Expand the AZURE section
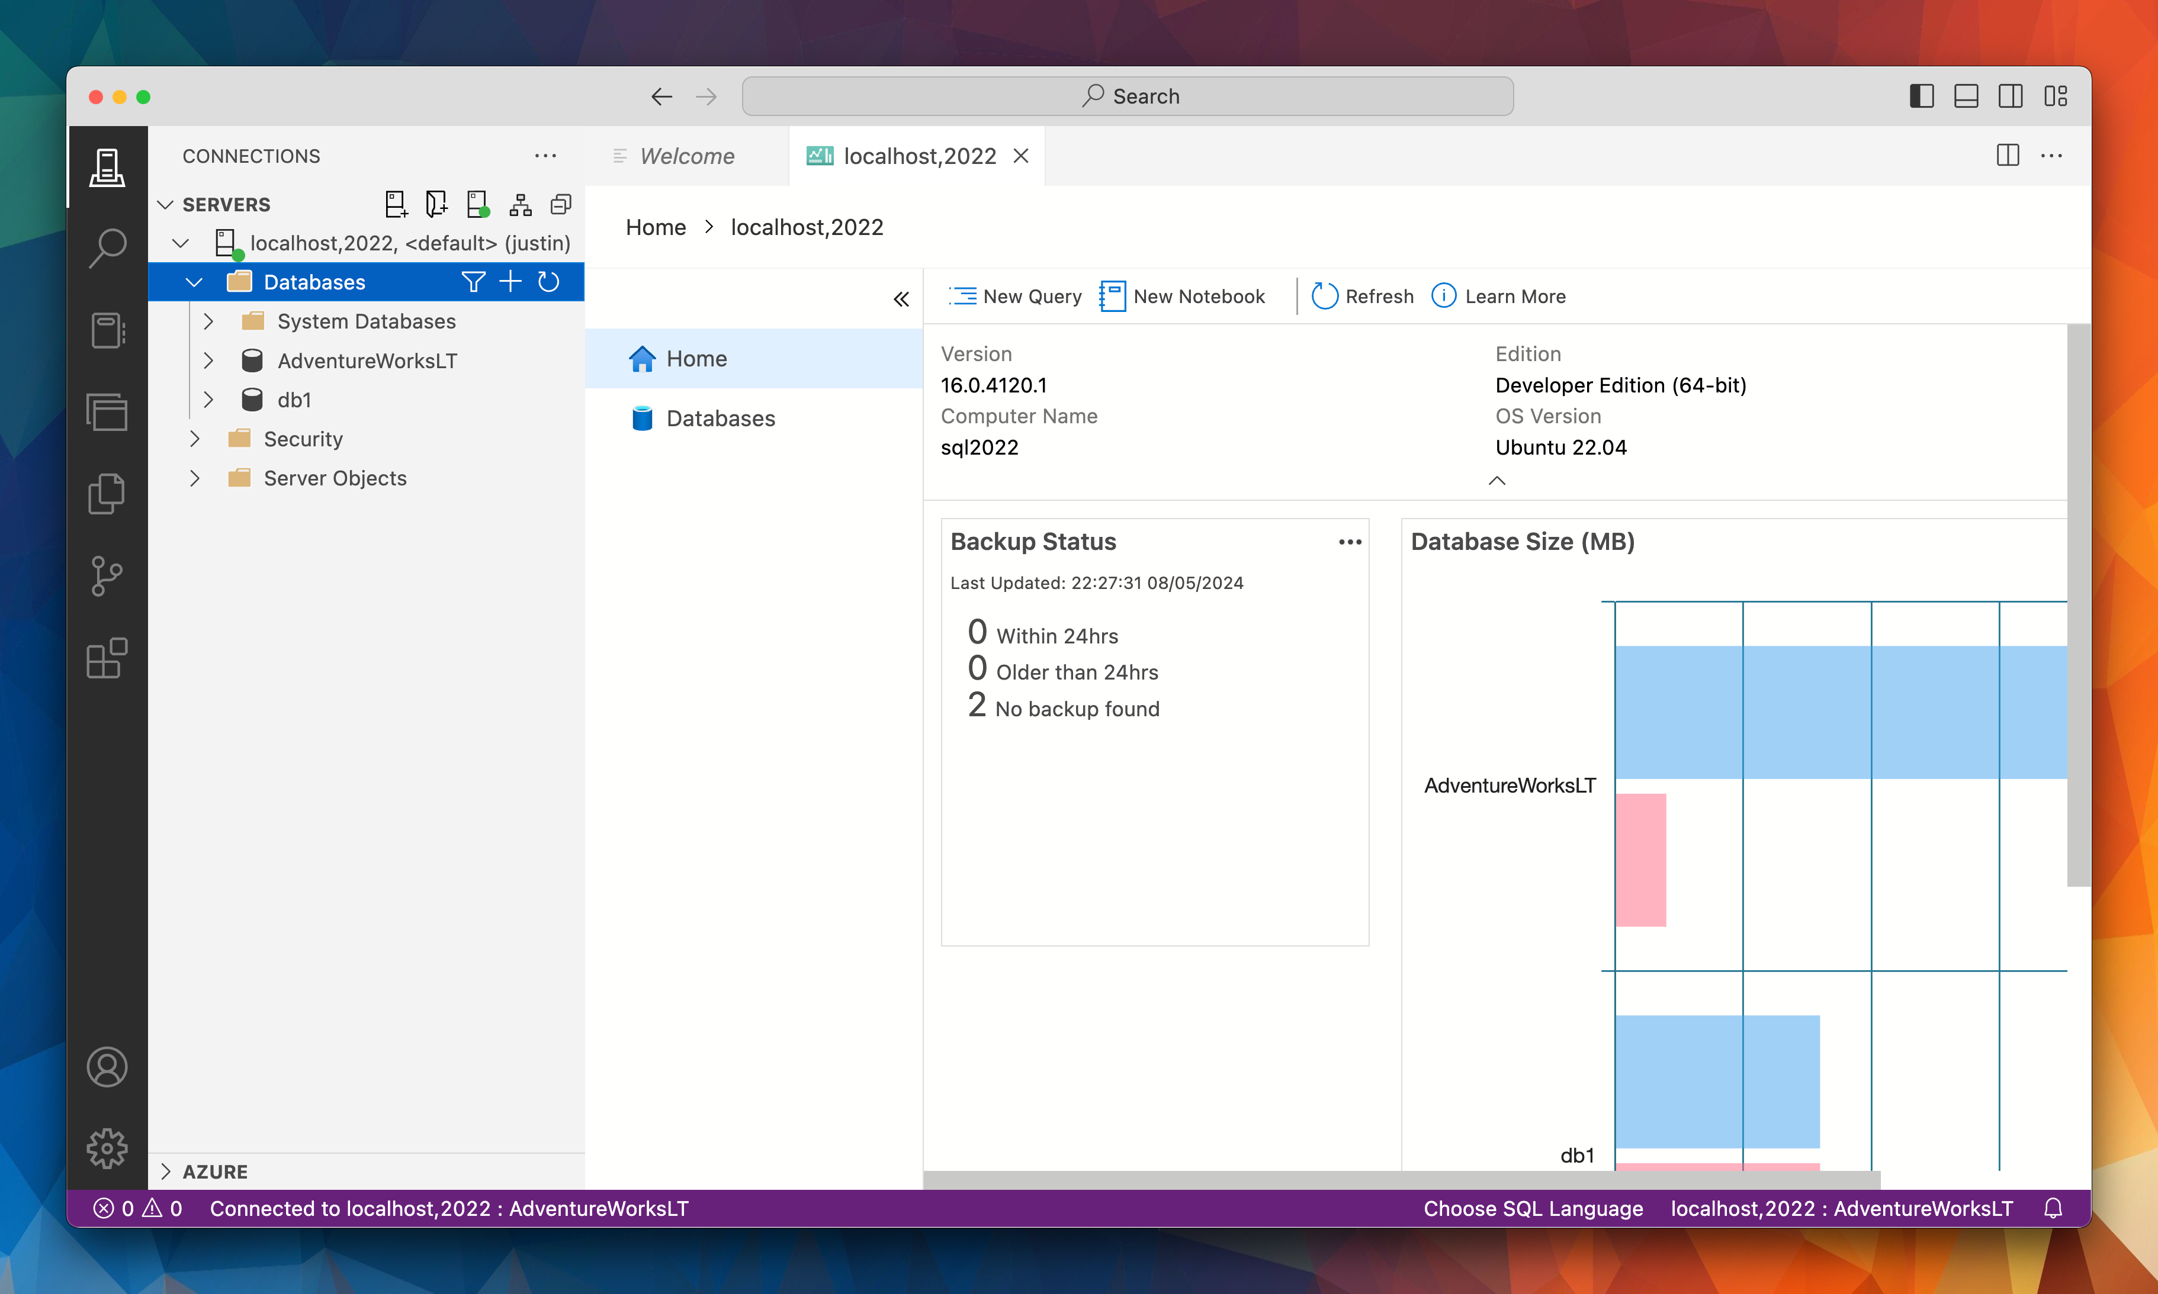 pos(166,1172)
